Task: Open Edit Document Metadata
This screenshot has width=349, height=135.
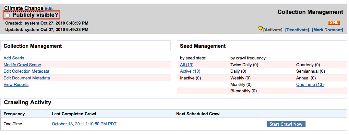Action: click(27, 78)
